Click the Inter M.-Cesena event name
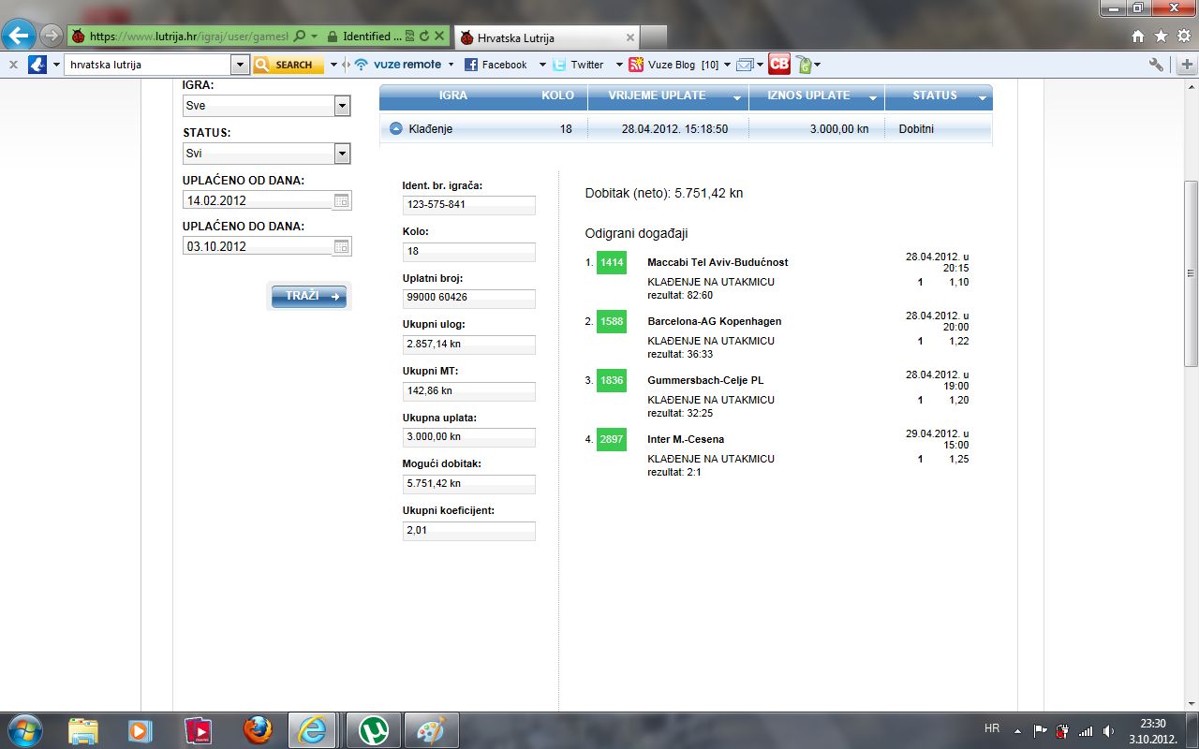Viewport: 1199px width, 749px height. [686, 439]
